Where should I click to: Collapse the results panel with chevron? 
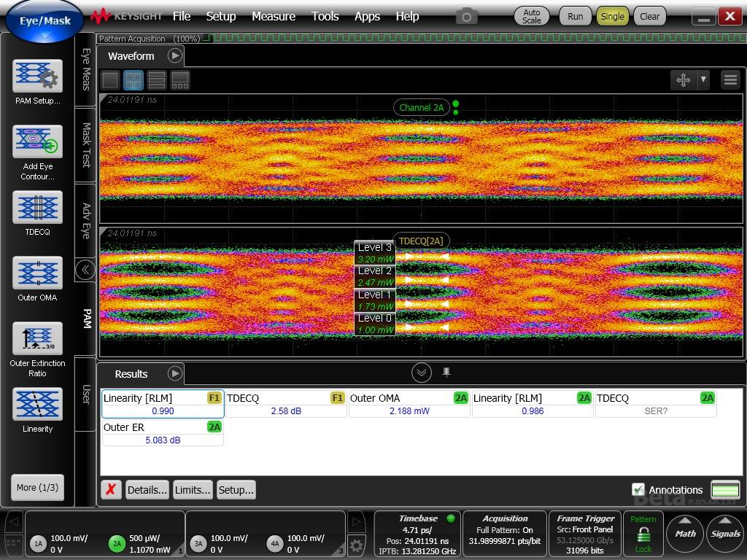(x=421, y=373)
